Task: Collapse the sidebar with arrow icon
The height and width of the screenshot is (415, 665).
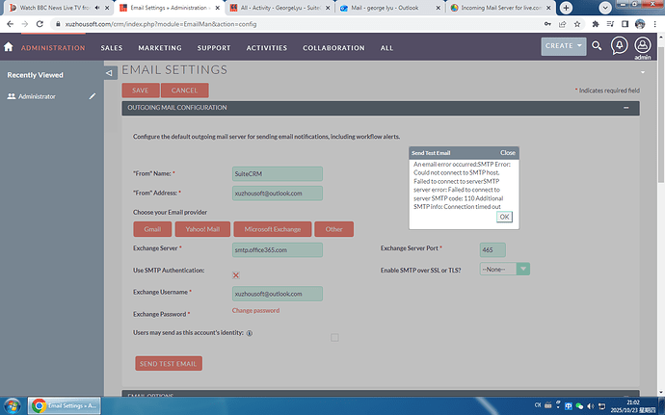Action: point(112,70)
